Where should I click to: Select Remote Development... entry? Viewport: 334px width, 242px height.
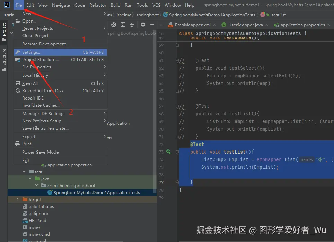pyautogui.click(x=61, y=44)
